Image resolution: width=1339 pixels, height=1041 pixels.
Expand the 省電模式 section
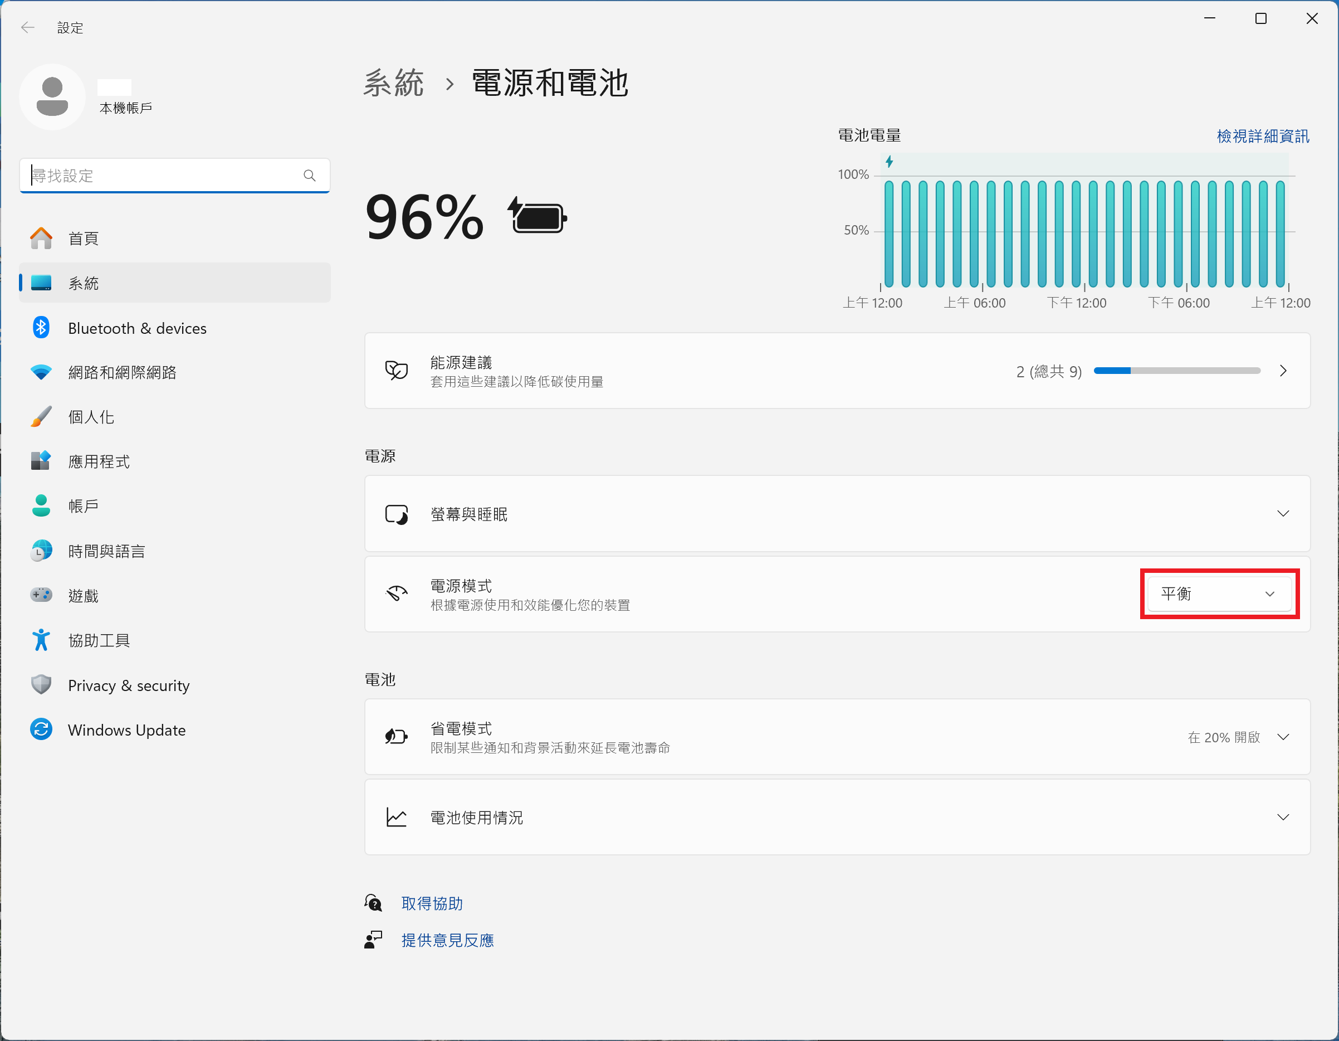1283,737
